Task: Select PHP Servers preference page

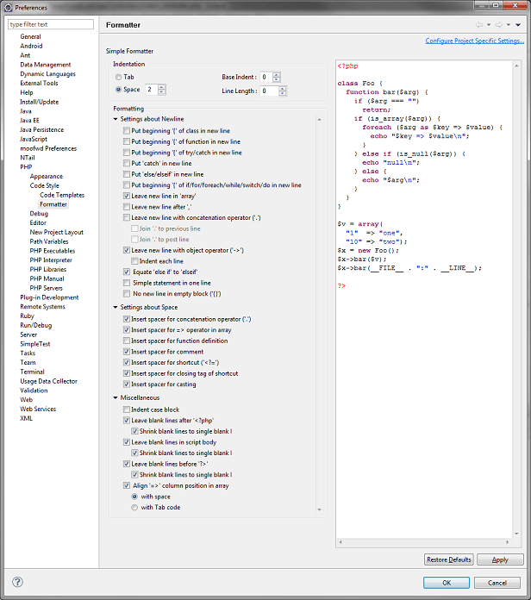Action: (x=47, y=288)
